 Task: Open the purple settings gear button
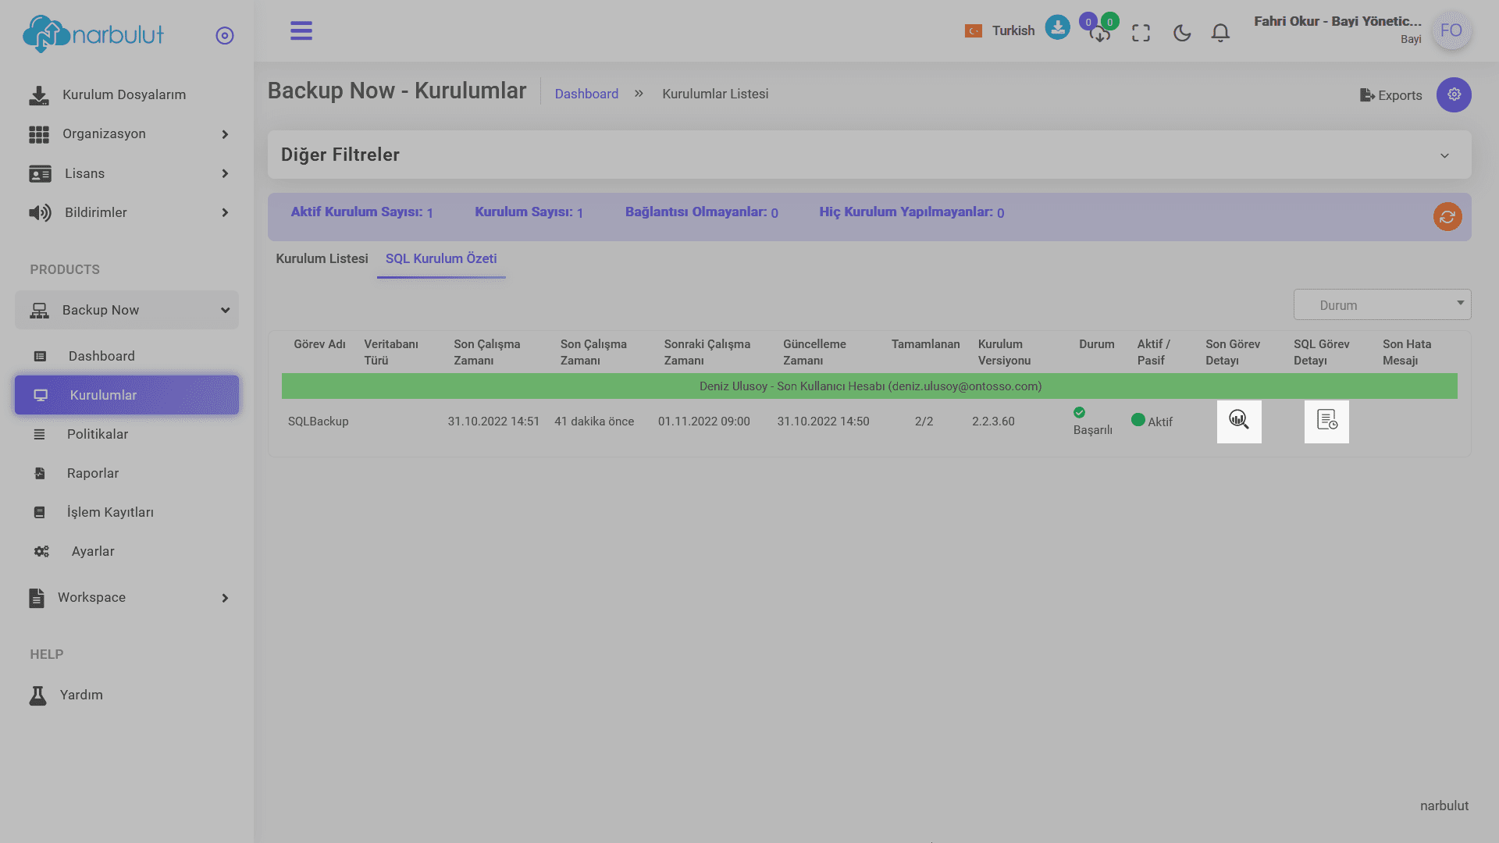(1454, 94)
